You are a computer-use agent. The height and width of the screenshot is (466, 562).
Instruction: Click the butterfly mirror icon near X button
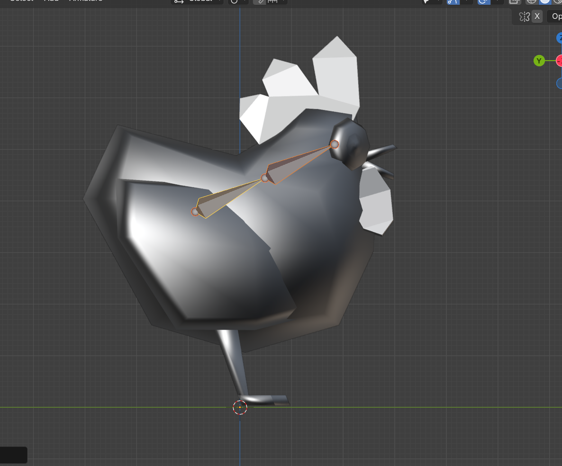(525, 16)
